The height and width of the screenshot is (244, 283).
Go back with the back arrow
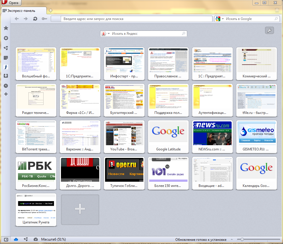(x=17, y=19)
